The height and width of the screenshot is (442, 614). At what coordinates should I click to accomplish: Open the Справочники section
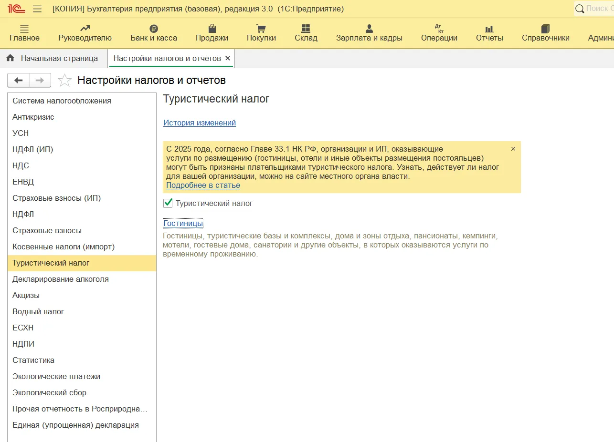[546, 33]
